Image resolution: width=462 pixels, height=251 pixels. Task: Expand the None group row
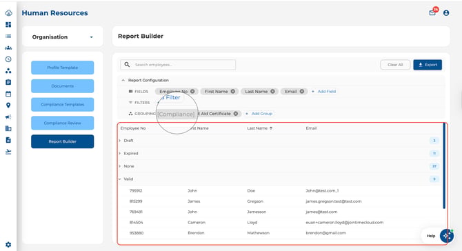click(x=119, y=166)
